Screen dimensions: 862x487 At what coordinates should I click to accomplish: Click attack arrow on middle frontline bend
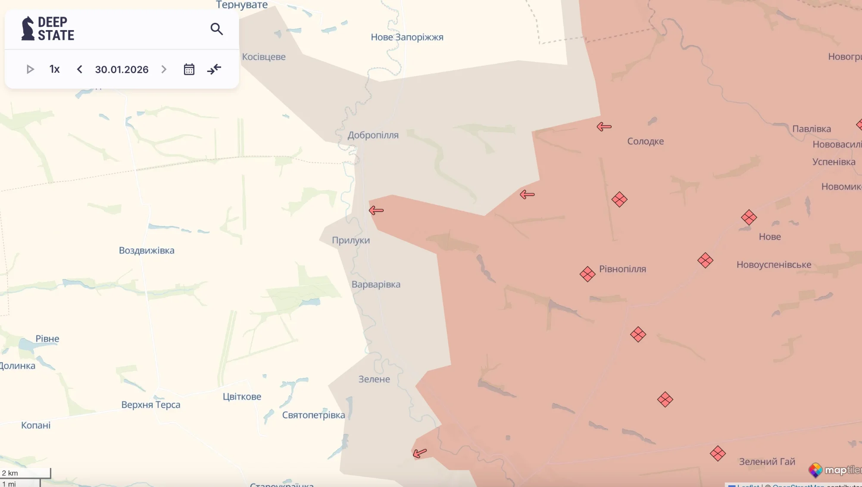527,195
